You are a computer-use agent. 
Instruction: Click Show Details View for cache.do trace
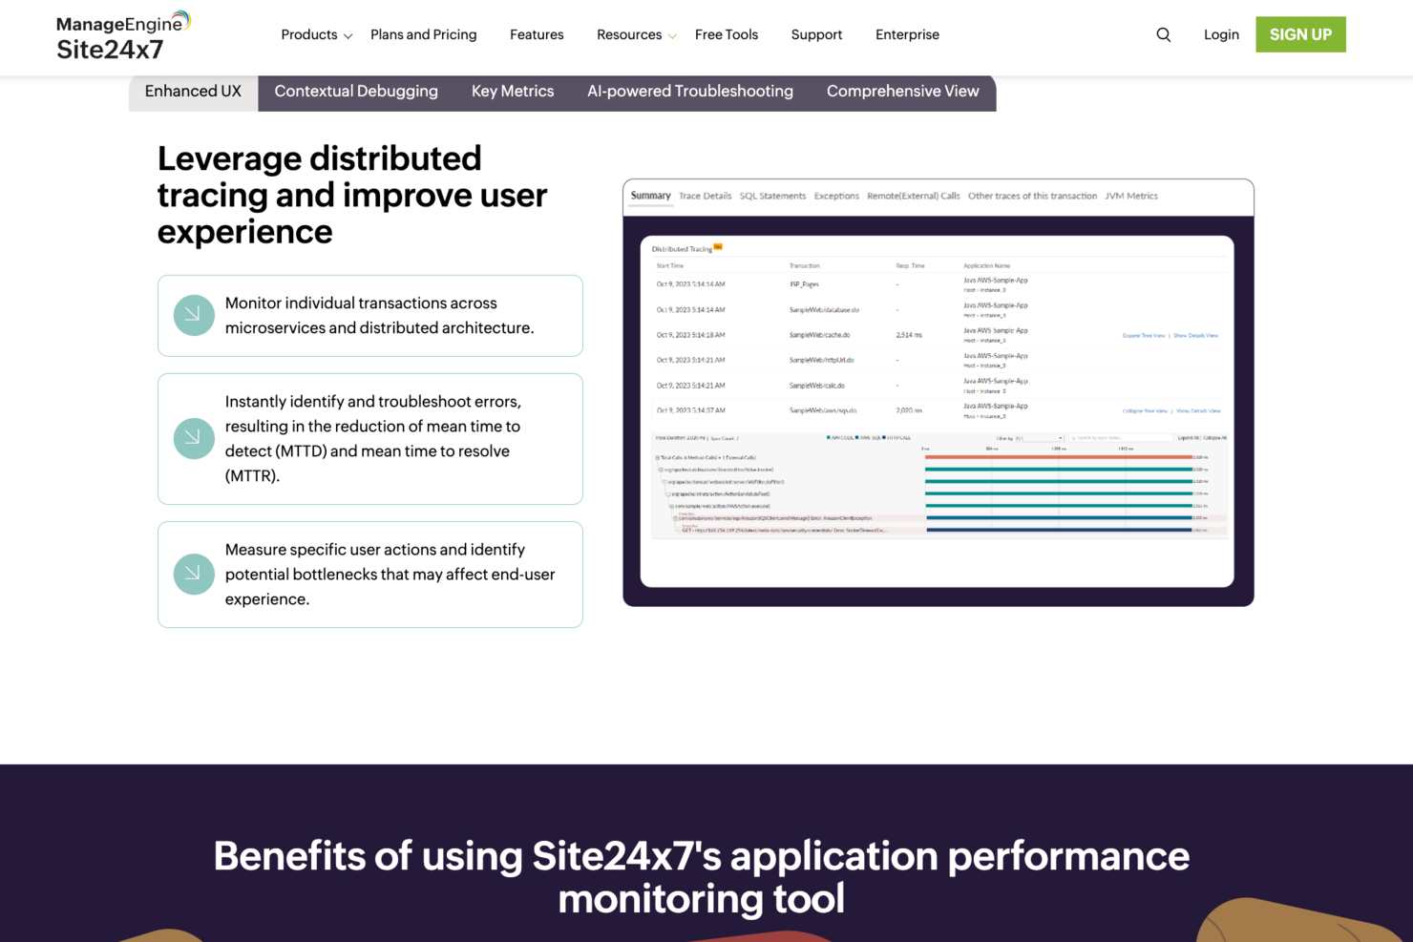click(1196, 336)
